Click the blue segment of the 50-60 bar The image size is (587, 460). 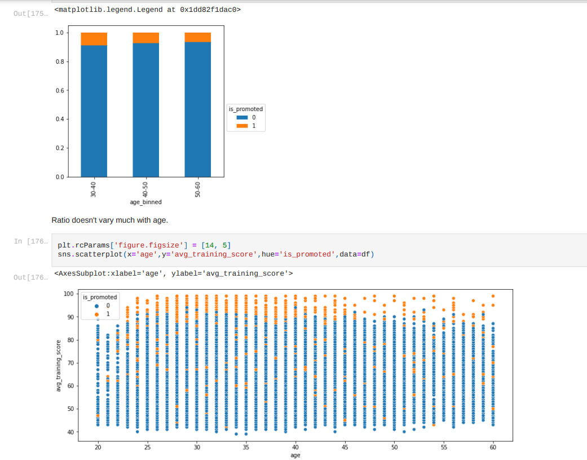(197, 113)
